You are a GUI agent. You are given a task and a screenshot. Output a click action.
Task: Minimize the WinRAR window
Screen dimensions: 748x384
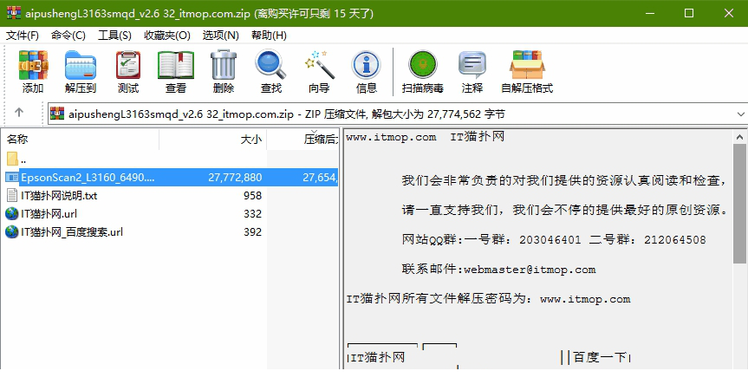pyautogui.click(x=649, y=13)
